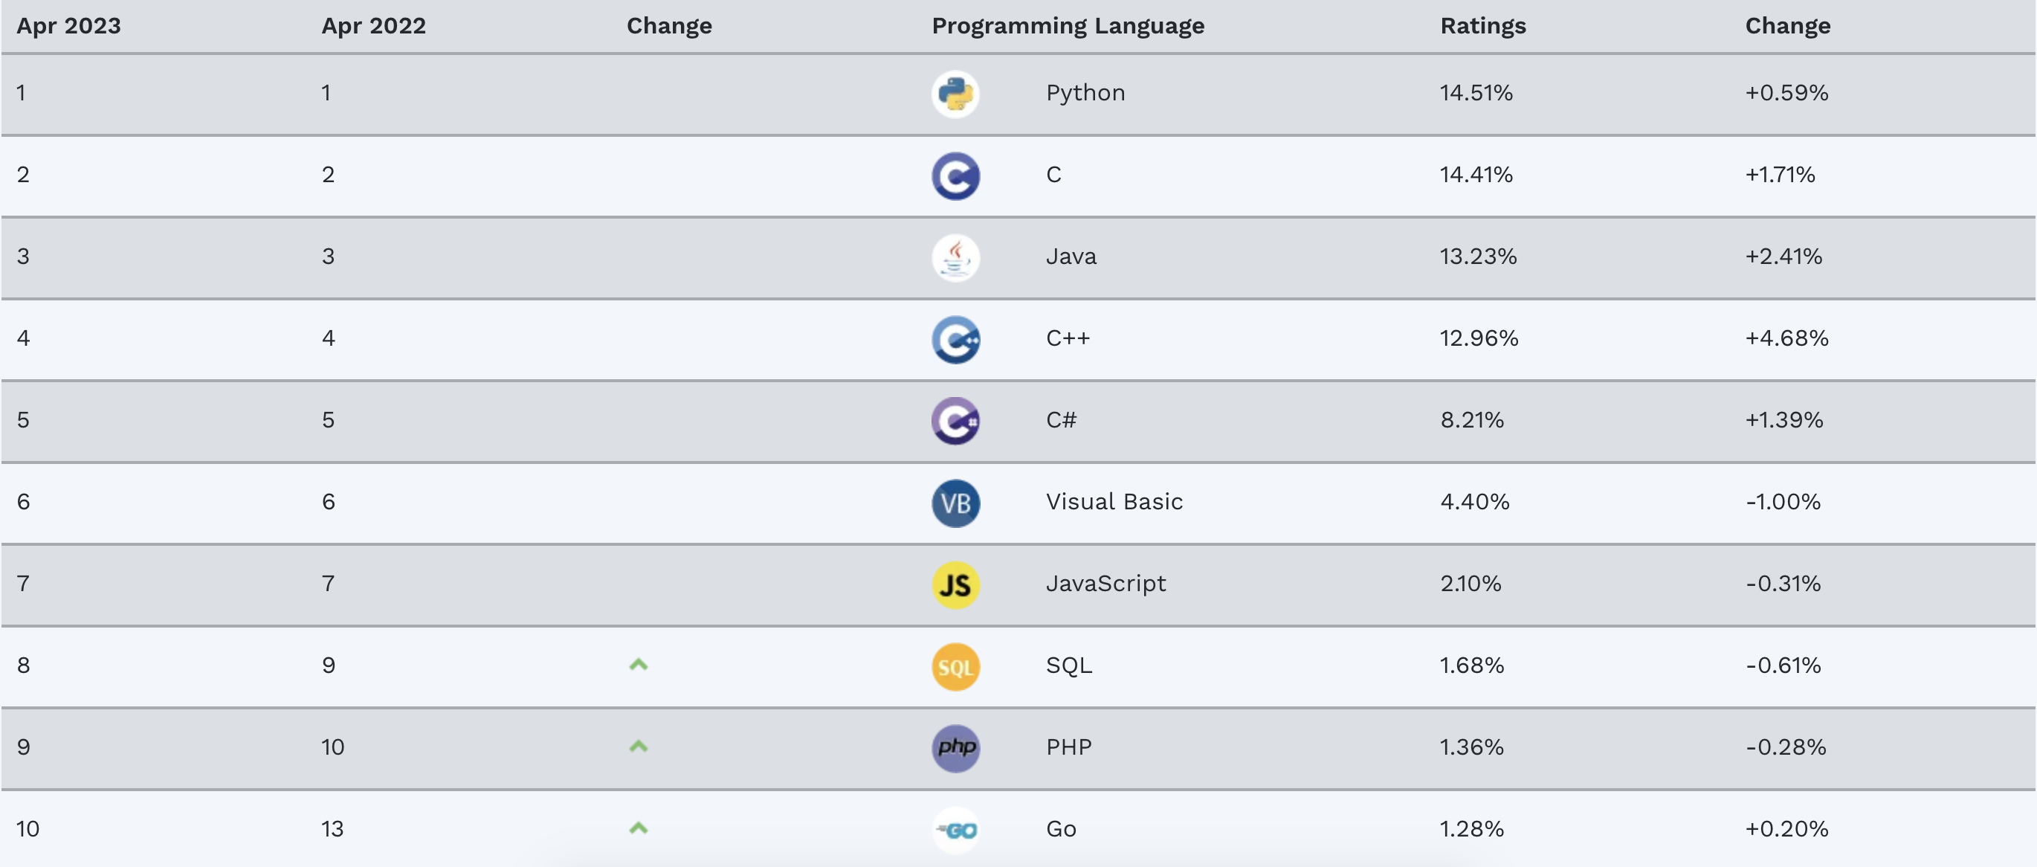2037x867 pixels.
Task: Click the yellow JS JavaScript icon
Action: (x=955, y=584)
